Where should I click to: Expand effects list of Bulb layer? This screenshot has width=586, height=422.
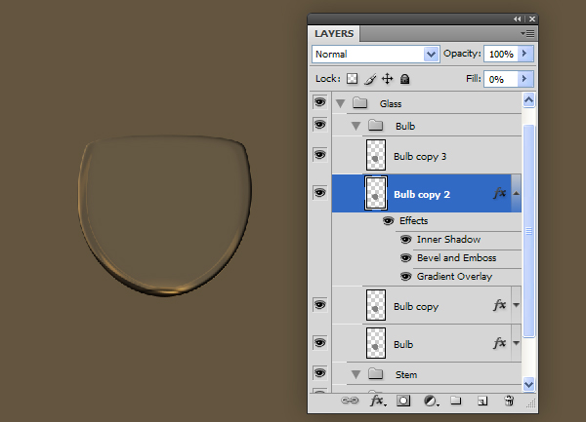[516, 343]
